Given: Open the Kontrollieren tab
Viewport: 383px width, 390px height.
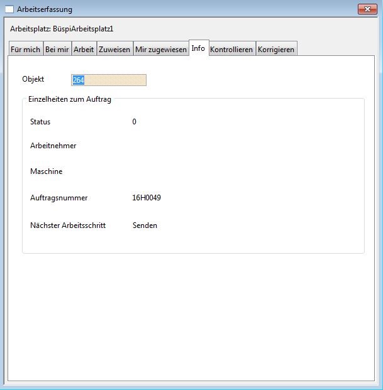Looking at the screenshot, I should pos(231,50).
